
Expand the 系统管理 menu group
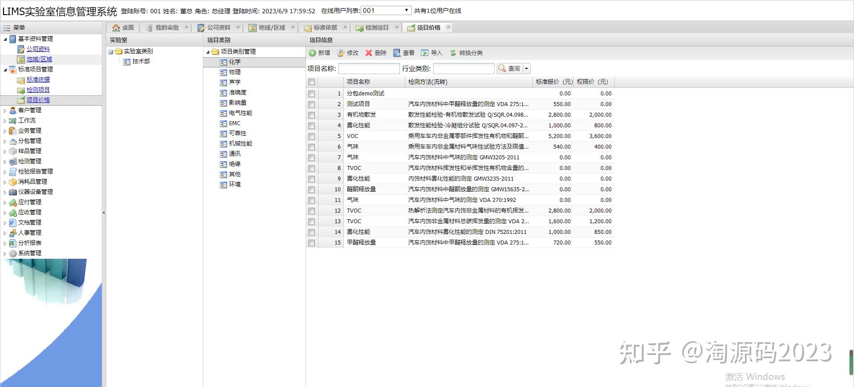click(x=5, y=253)
